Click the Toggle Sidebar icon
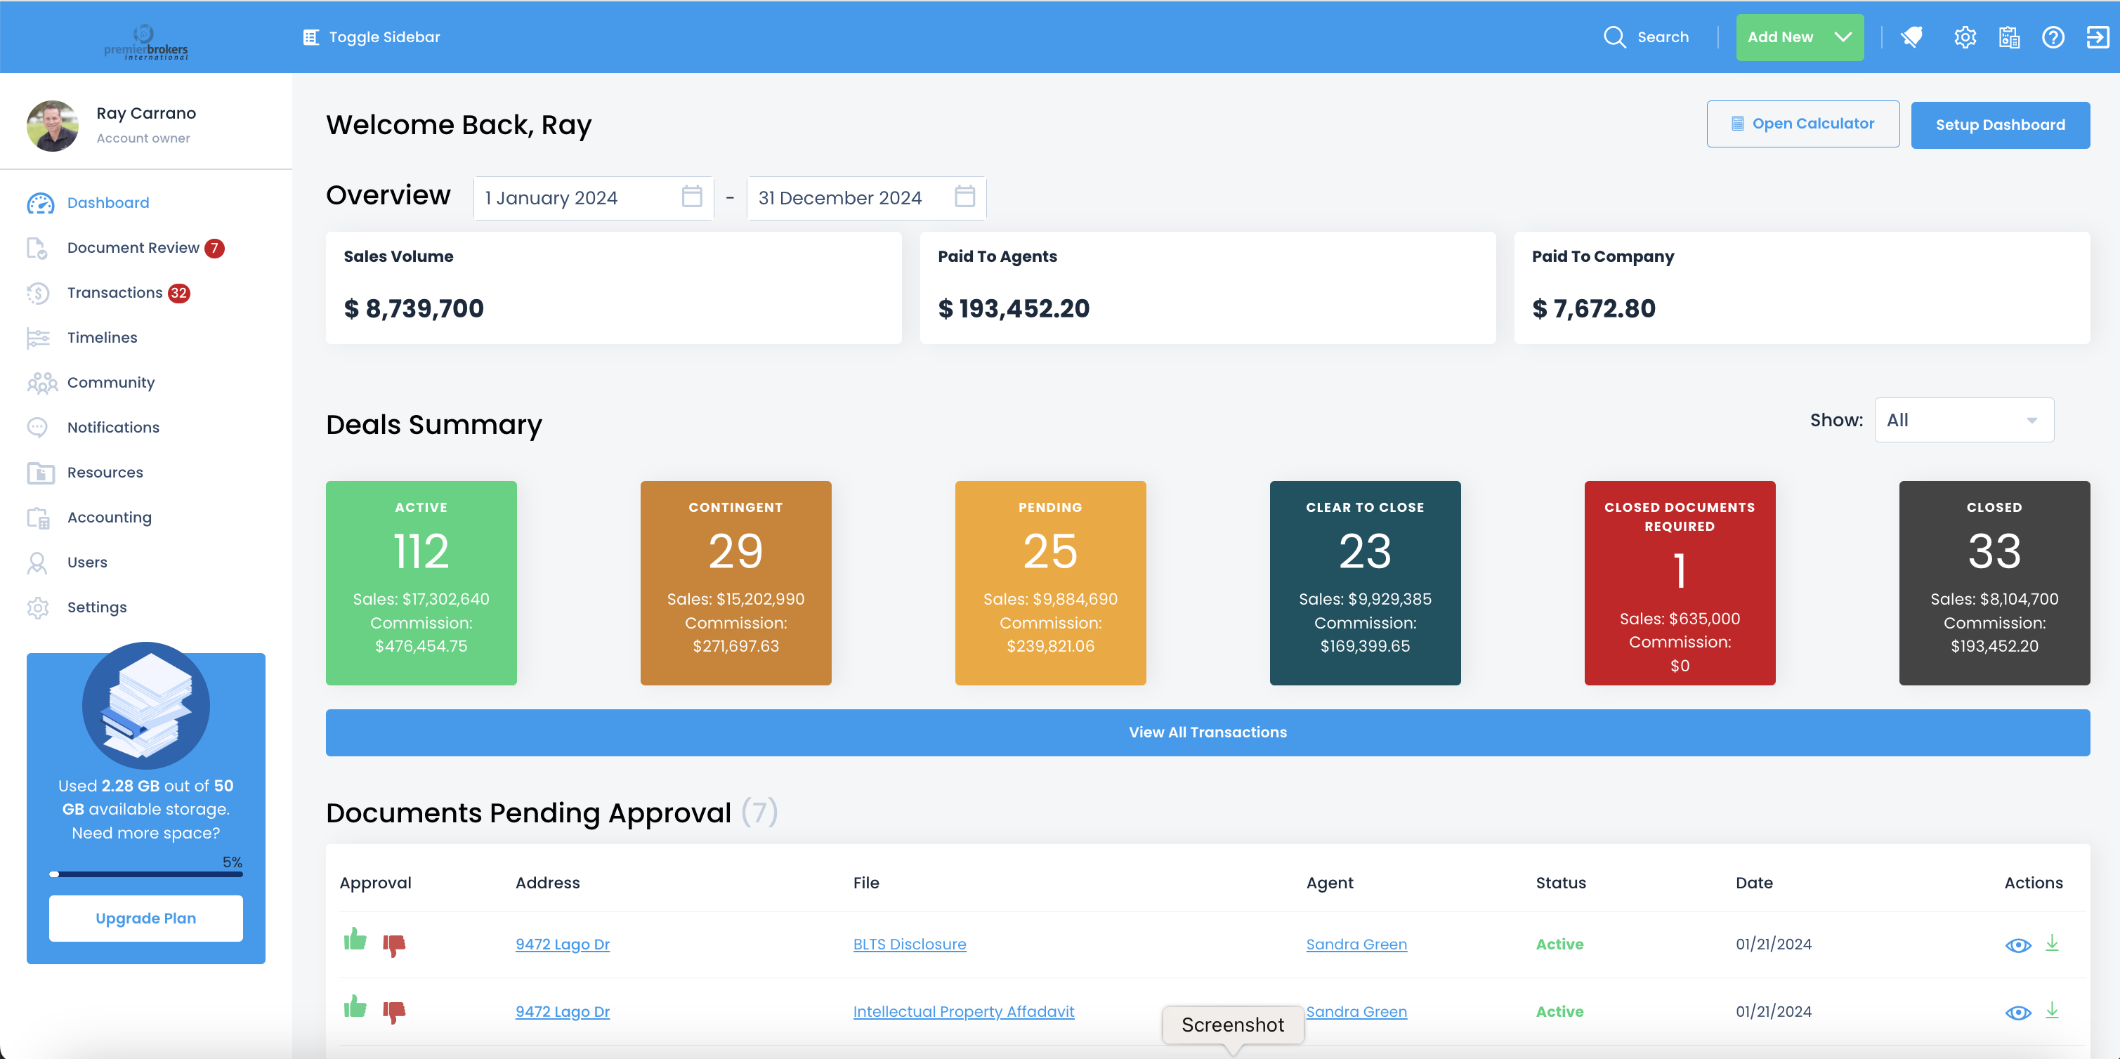Viewport: 2120px width, 1059px height. pyautogui.click(x=310, y=37)
